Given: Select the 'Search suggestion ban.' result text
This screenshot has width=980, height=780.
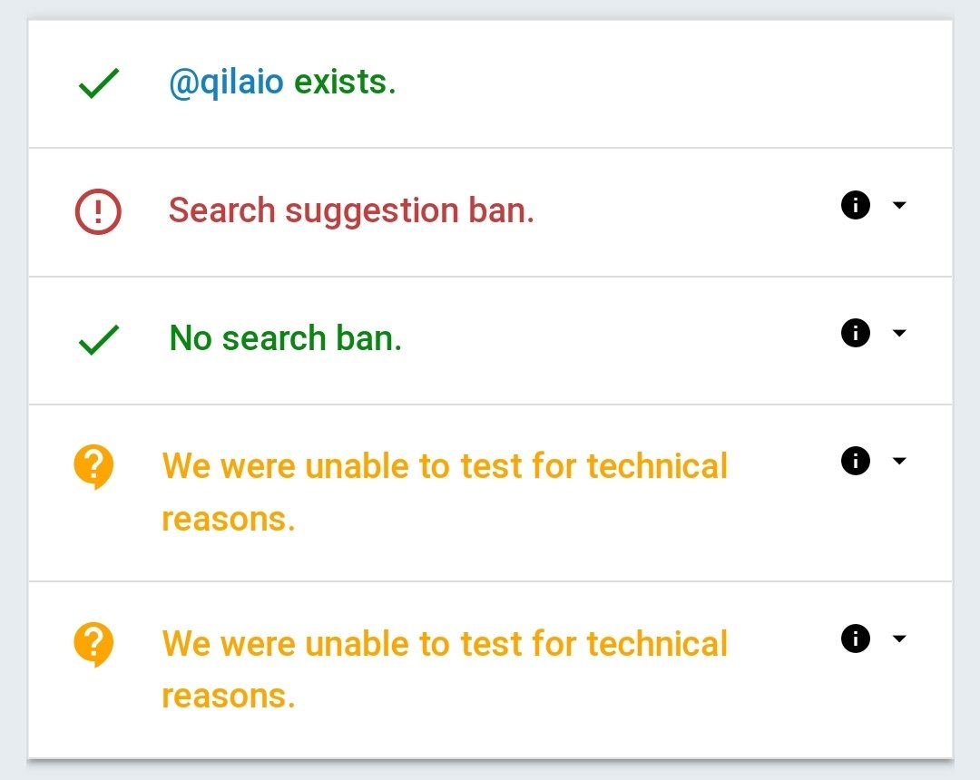Looking at the screenshot, I should point(351,210).
